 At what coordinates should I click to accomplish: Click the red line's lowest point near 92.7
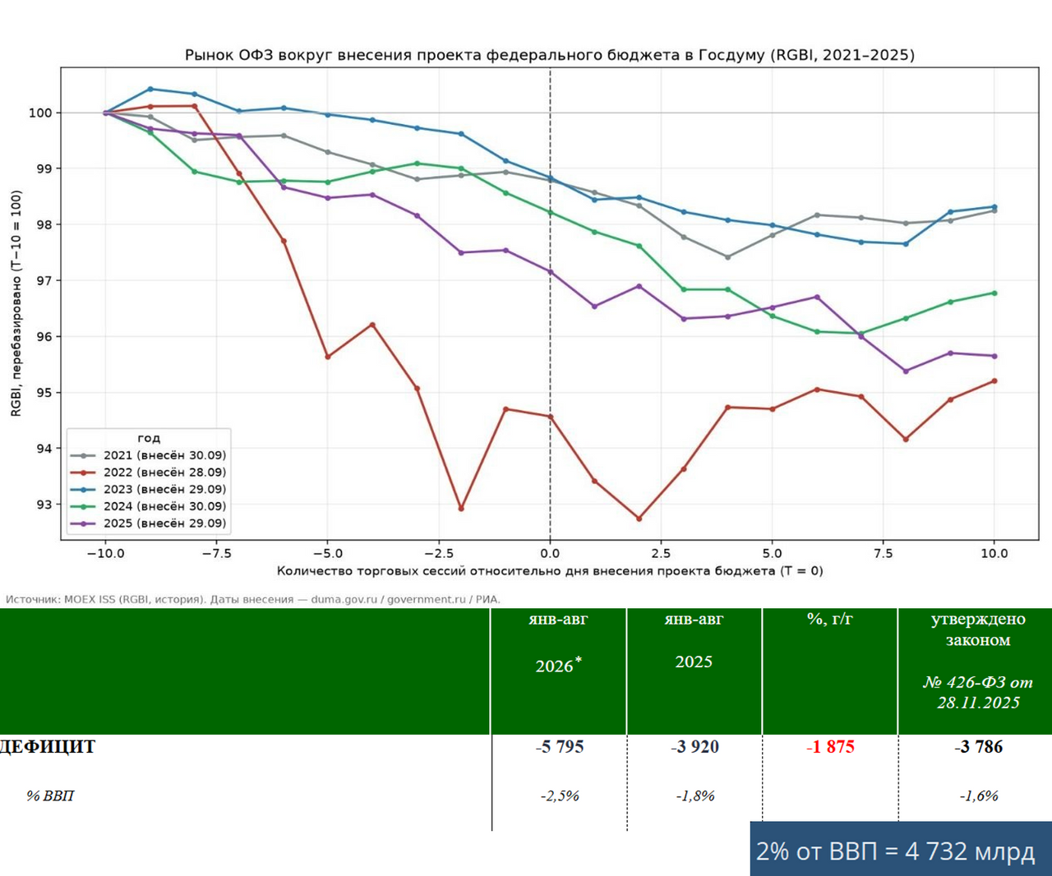(639, 519)
